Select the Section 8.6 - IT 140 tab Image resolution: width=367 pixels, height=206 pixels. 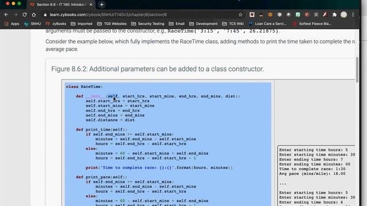point(61,5)
